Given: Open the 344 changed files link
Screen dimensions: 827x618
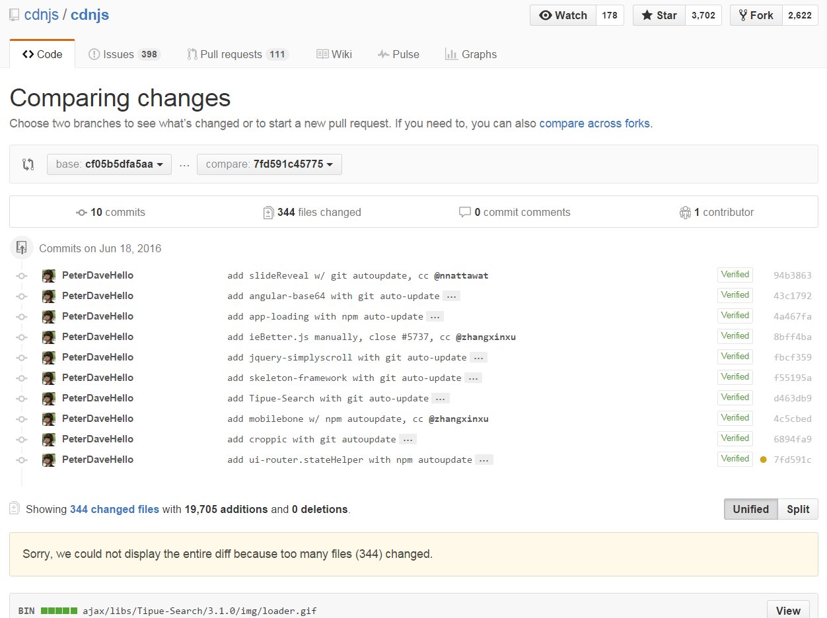Looking at the screenshot, I should 114,509.
